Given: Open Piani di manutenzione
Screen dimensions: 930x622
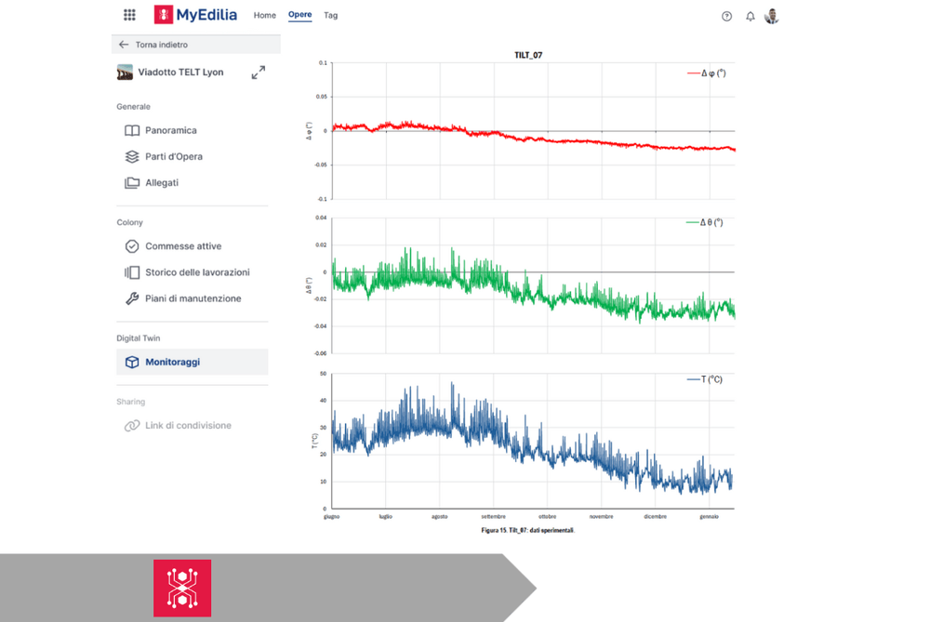Looking at the screenshot, I should (x=193, y=298).
